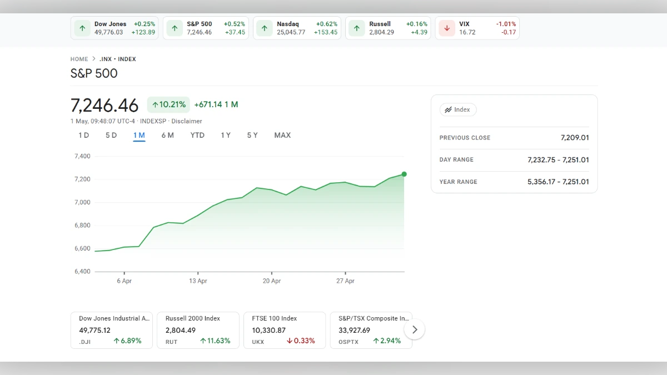Select the 1 D time range tab
Viewport: 667px width, 375px height.
[84, 136]
